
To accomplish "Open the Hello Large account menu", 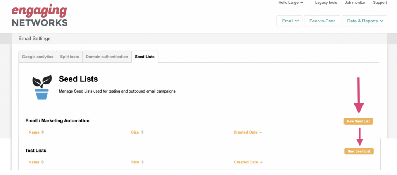I will coord(291,3).
